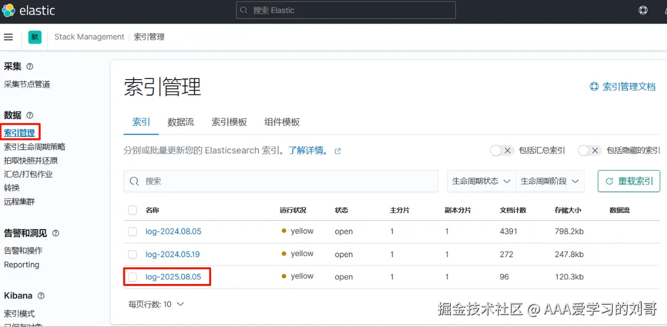Select 索引管理 in sidebar

click(19, 133)
